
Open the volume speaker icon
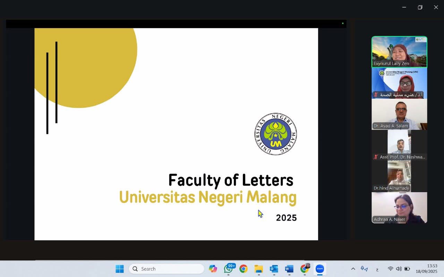click(x=399, y=269)
